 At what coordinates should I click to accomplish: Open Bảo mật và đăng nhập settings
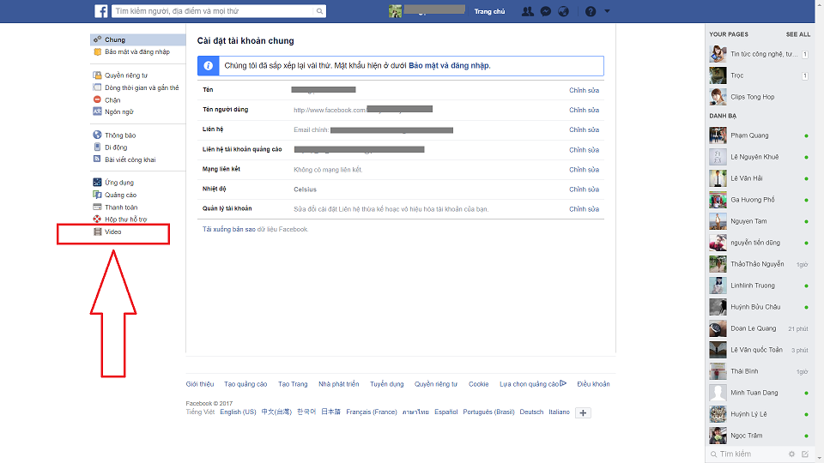[138, 51]
